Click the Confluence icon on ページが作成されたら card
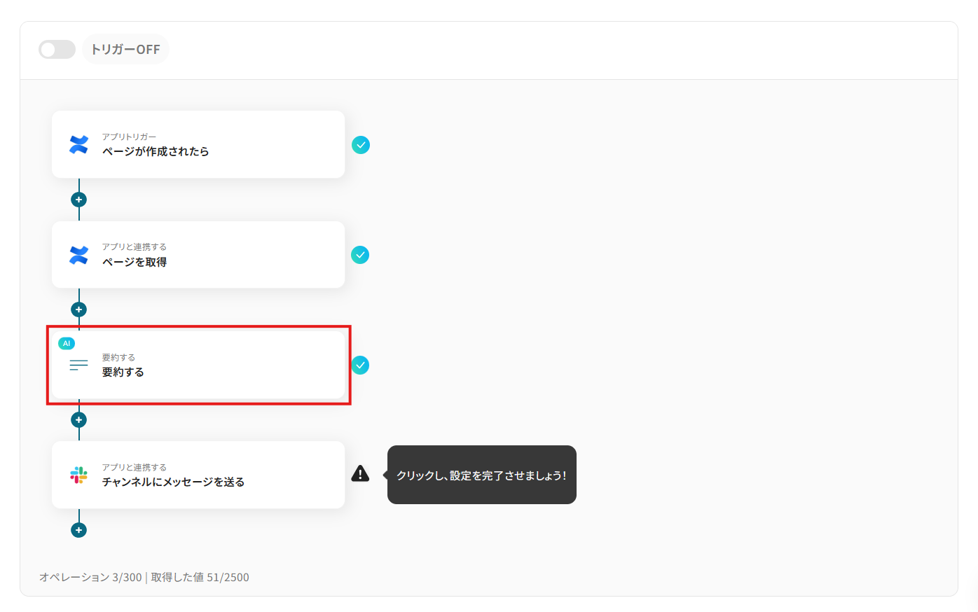The height and width of the screenshot is (612, 978). coord(79,144)
